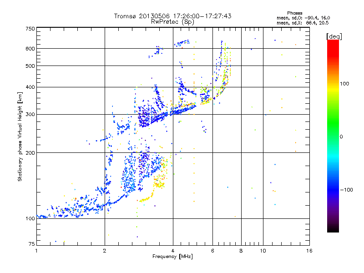
Task: Click the y-axis tick label '300'
Action: click(30, 115)
